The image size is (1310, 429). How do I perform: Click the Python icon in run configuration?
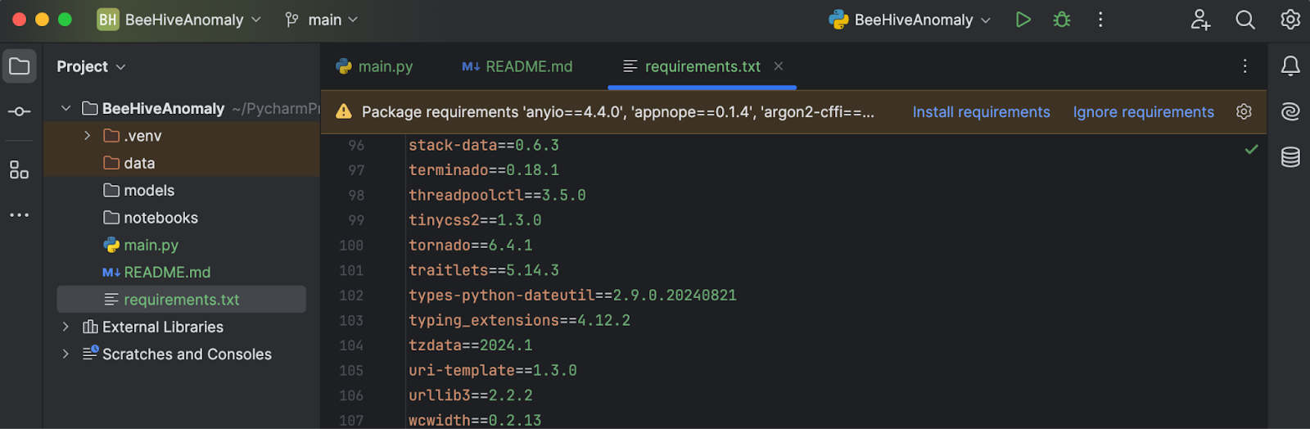coord(838,20)
